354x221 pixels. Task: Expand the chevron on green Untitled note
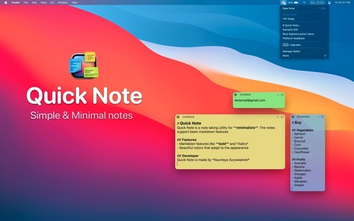tap(278, 95)
